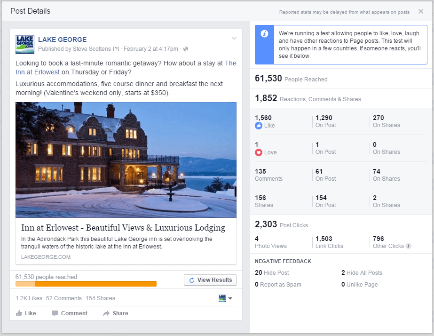434x336 pixels.
Task: Click the 1,290 On Post likes figure
Action: [326, 121]
